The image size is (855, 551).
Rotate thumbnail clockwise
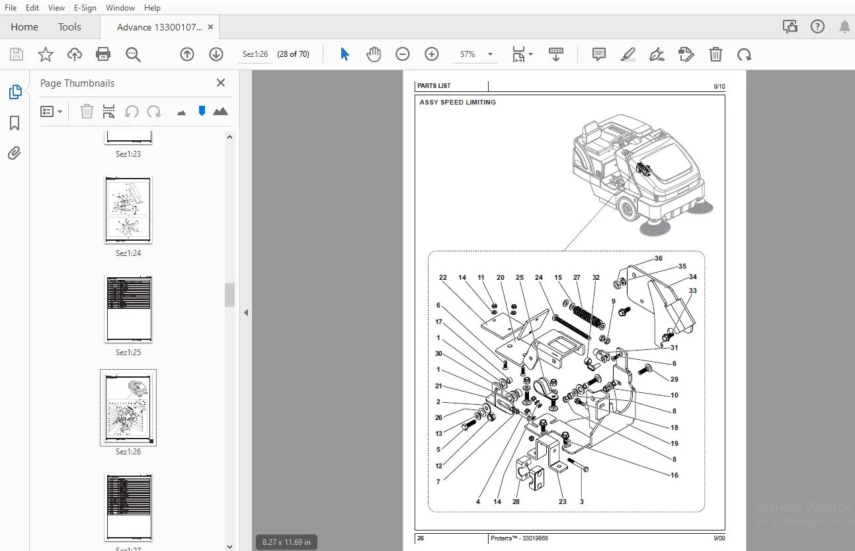click(x=154, y=111)
